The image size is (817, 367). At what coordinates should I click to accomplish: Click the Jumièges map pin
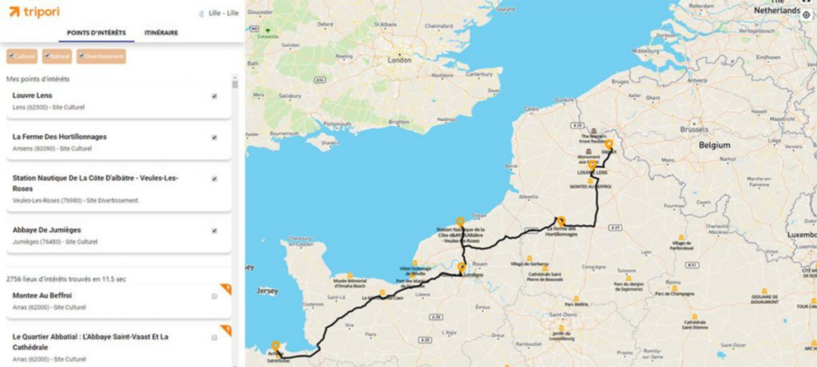[x=461, y=267]
